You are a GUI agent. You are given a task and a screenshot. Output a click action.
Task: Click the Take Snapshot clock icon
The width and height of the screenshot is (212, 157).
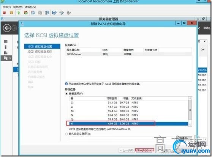[33, 13]
